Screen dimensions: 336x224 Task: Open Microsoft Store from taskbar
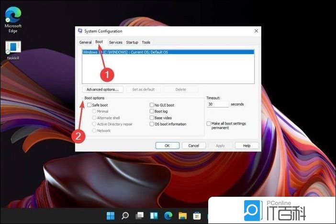[197, 215]
